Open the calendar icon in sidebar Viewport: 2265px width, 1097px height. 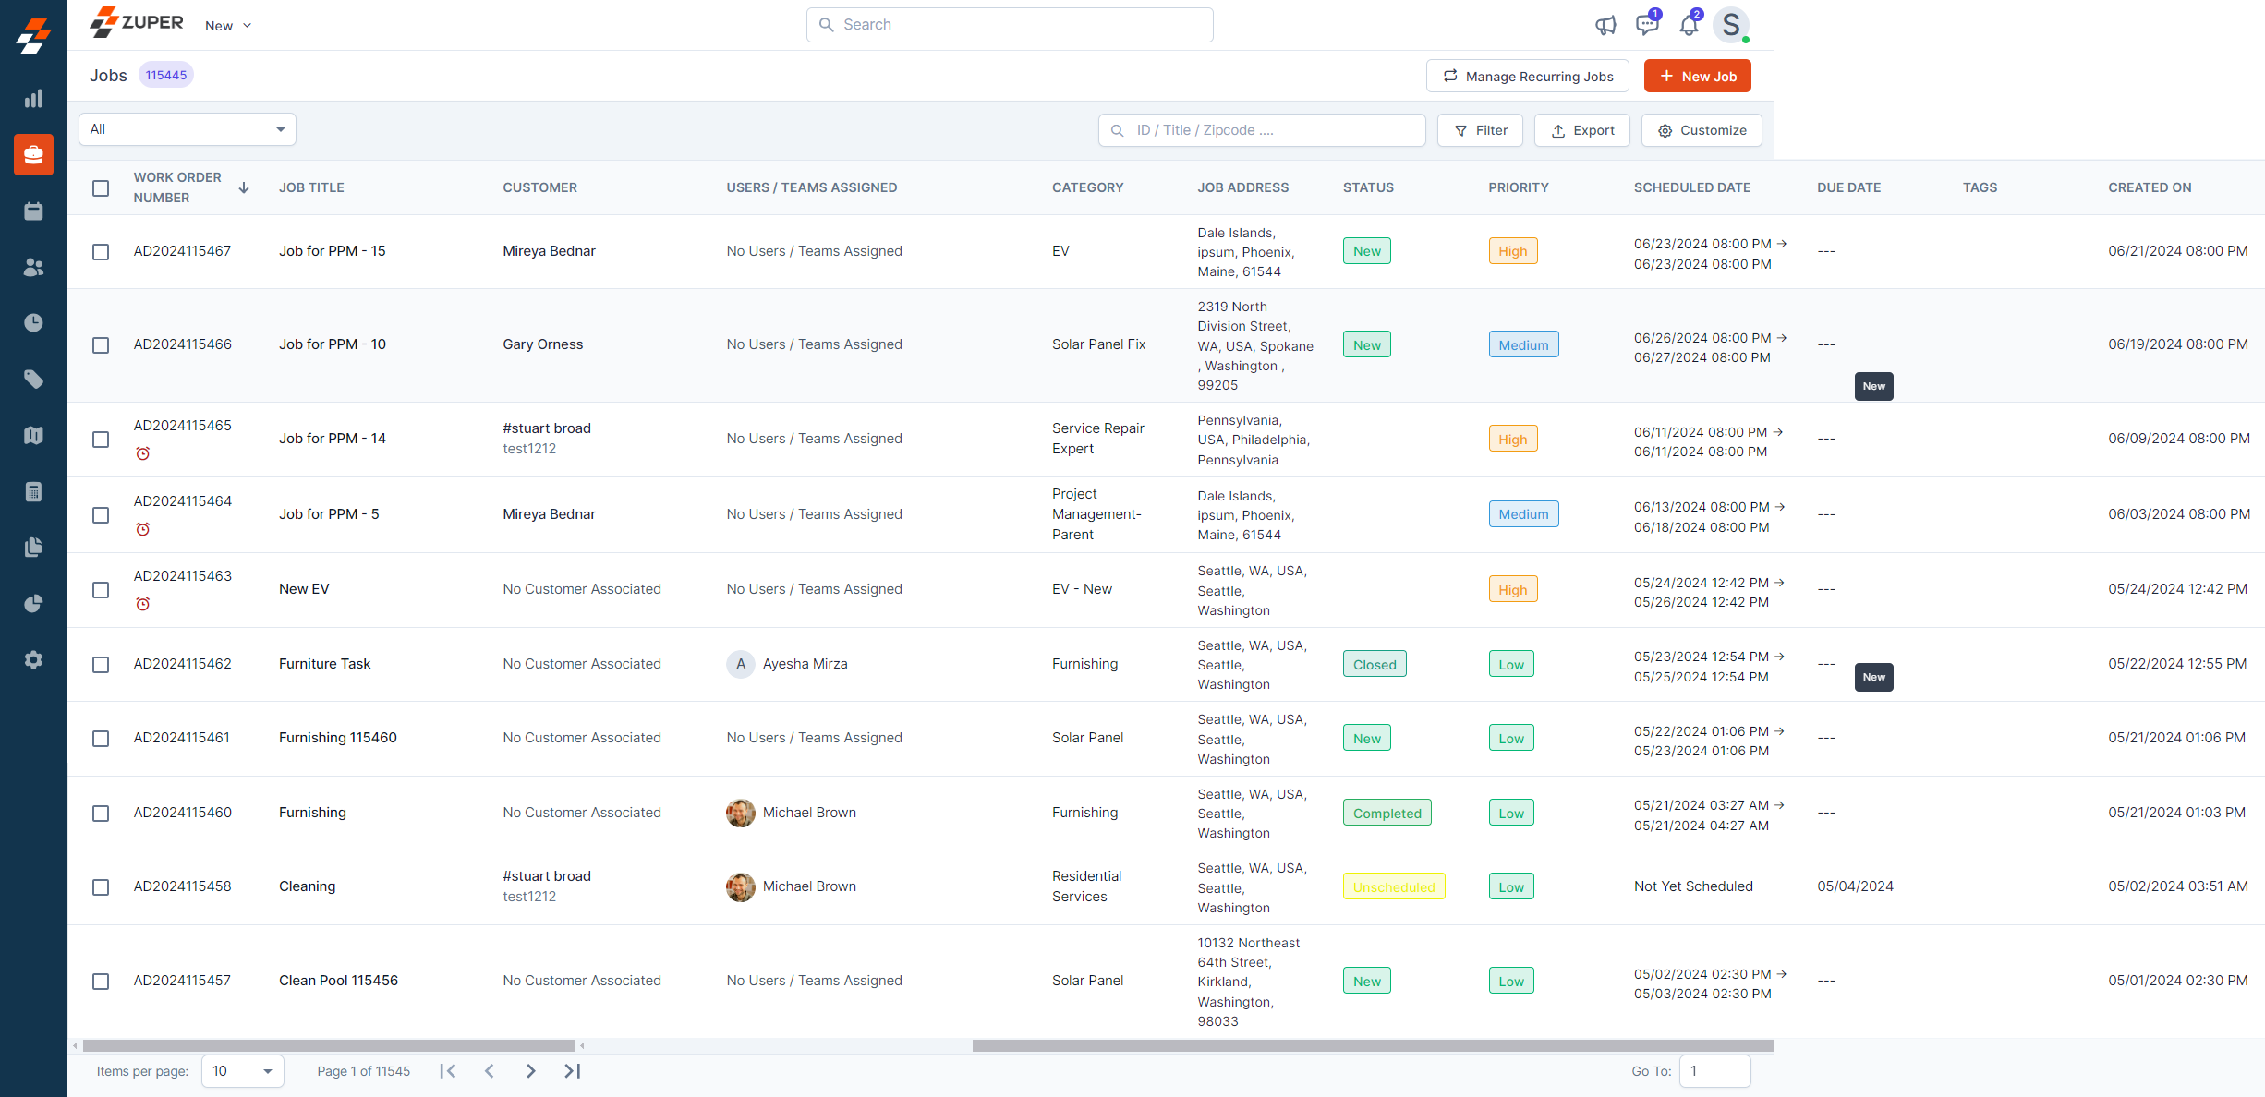pyautogui.click(x=33, y=211)
